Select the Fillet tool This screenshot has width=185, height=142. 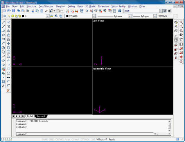click(x=9, y=86)
